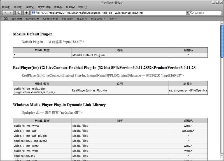Image resolution: width=224 pixels, height=161 pixels.
Task: Open the 維基百科 bookmark
Action: point(82,19)
